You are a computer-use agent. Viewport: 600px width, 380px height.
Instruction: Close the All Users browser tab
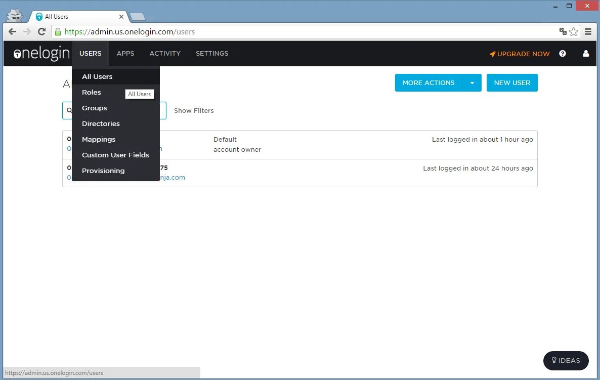[x=121, y=17]
